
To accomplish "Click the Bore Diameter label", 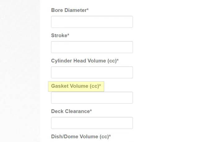I will point(69,10).
